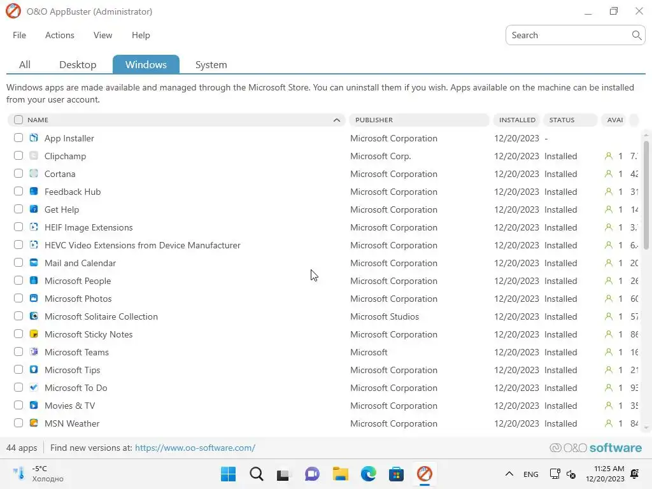The width and height of the screenshot is (652, 489).
Task: Sort by the INSTALLED column header
Action: 517,120
